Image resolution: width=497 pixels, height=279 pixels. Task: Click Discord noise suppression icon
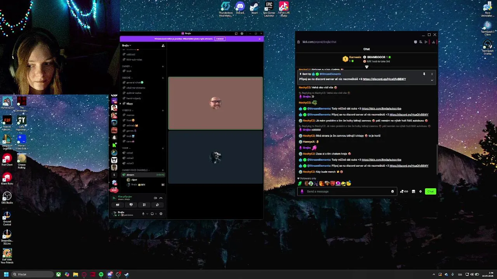[x=155, y=198]
